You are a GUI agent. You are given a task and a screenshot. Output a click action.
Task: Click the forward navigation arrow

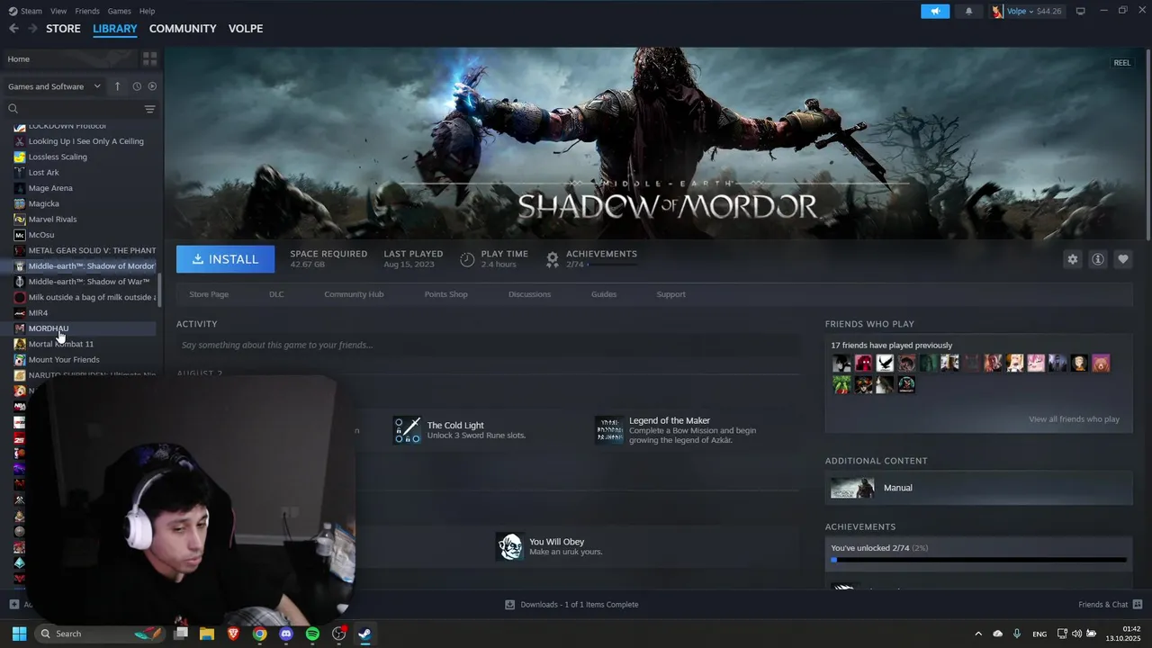pos(32,29)
